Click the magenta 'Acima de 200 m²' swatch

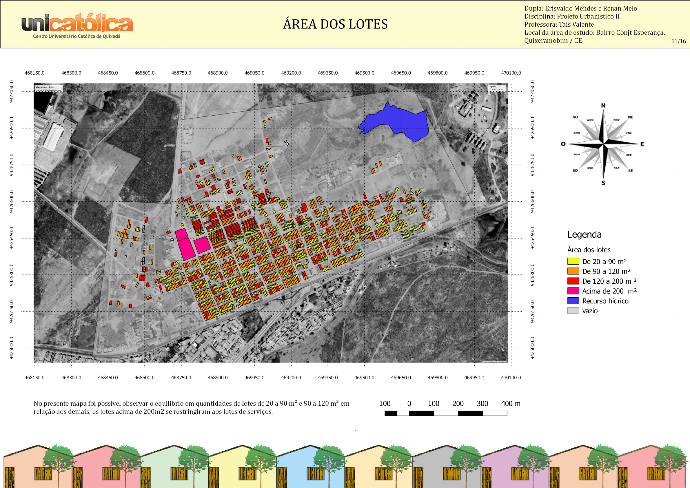[573, 291]
